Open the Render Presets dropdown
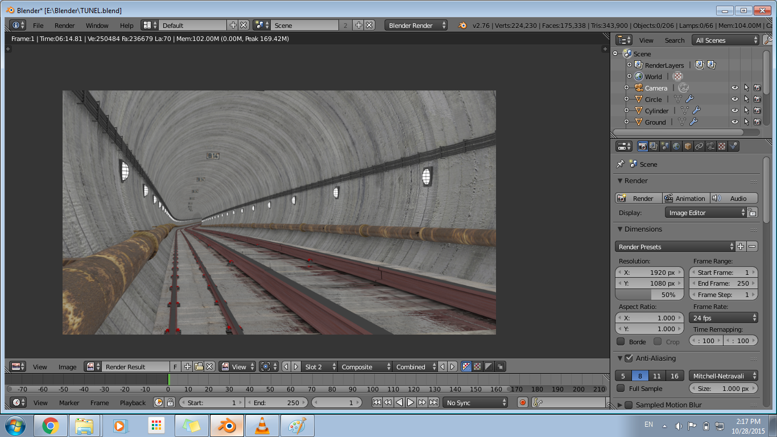The image size is (777, 437). pos(675,246)
